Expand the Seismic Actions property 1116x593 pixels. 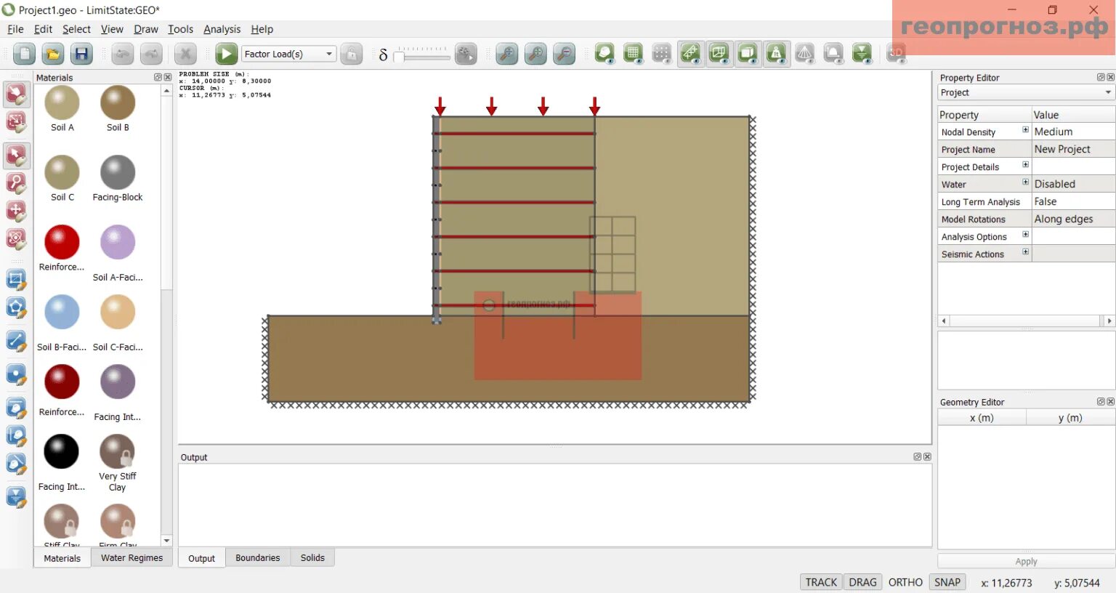coord(1025,252)
